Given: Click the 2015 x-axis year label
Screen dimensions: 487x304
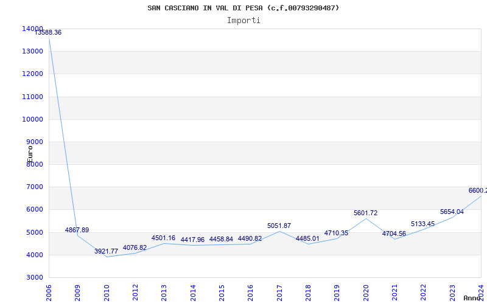Looking at the screenshot, I should tap(222, 293).
